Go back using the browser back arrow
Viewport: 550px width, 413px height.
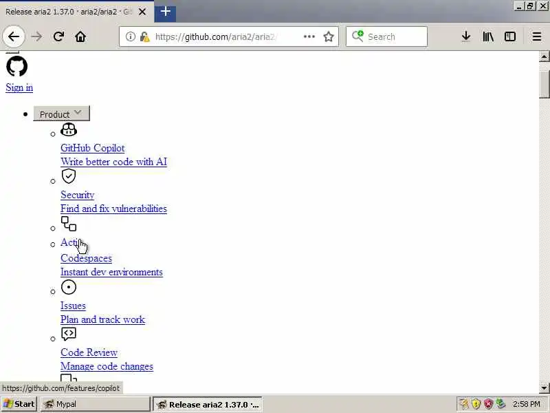pos(14,36)
